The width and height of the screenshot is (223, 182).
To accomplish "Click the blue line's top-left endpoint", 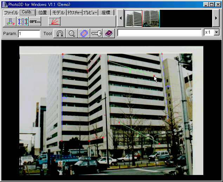I will click(x=63, y=54).
